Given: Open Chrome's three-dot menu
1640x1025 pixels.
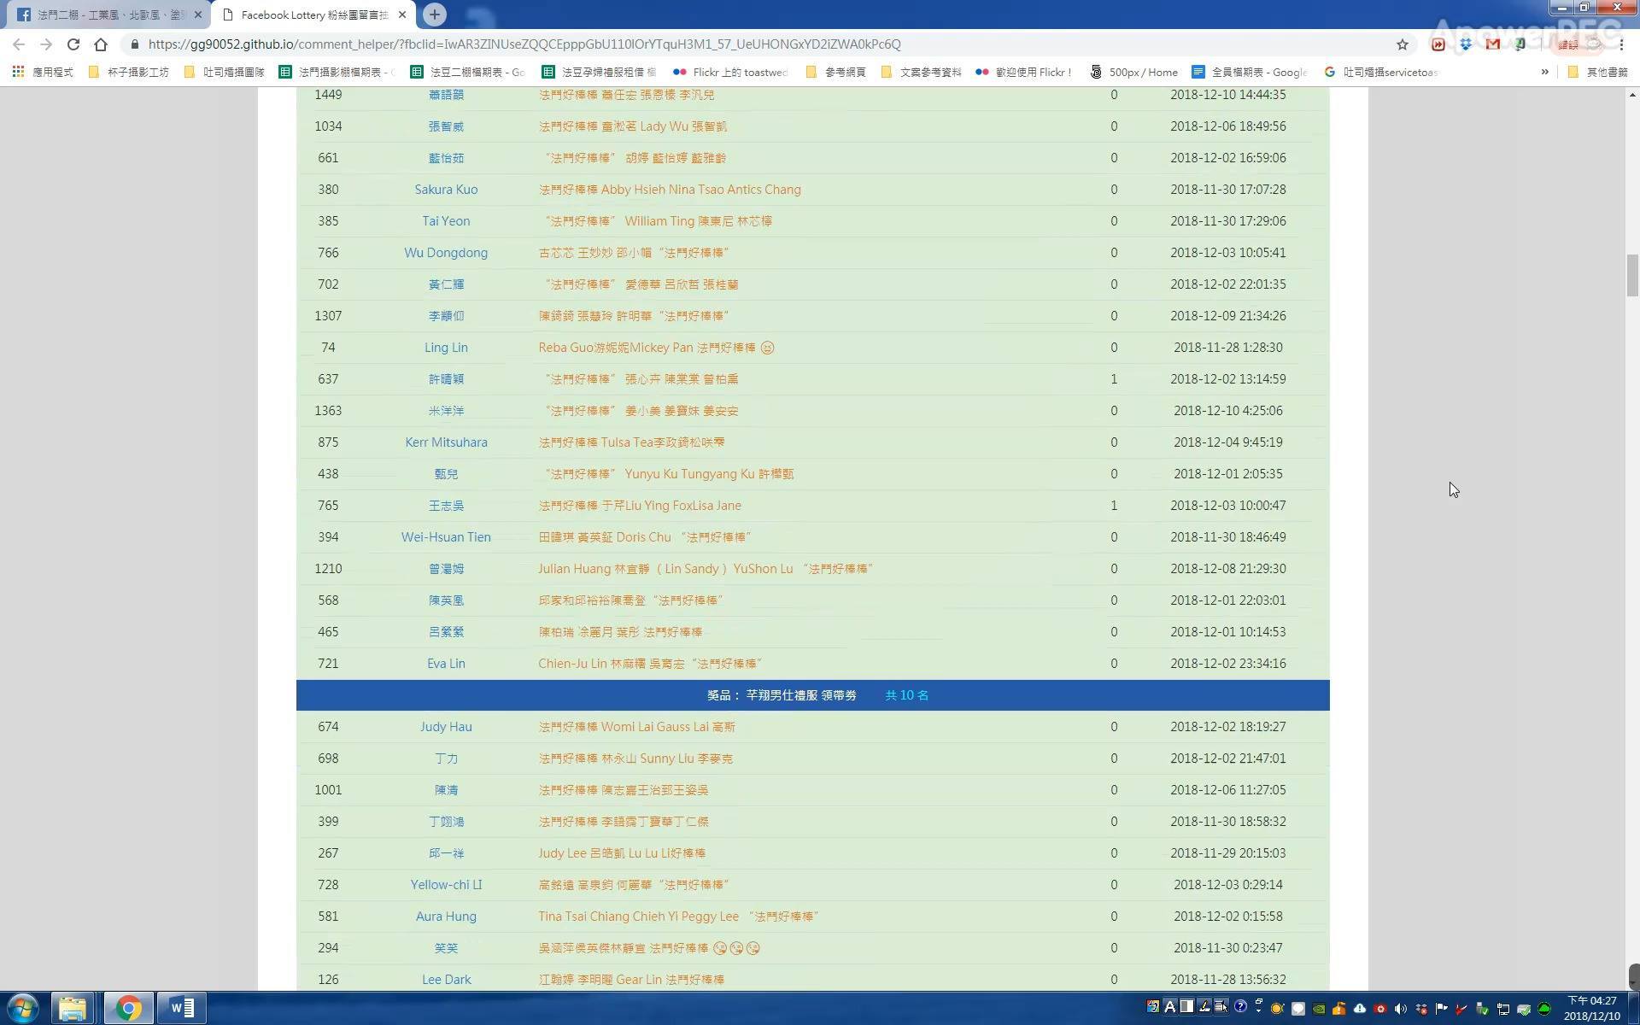Looking at the screenshot, I should click(1621, 44).
